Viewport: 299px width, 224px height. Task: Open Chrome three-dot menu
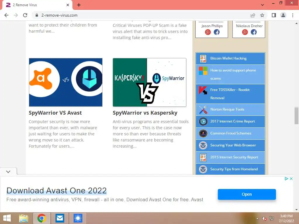click(293, 15)
